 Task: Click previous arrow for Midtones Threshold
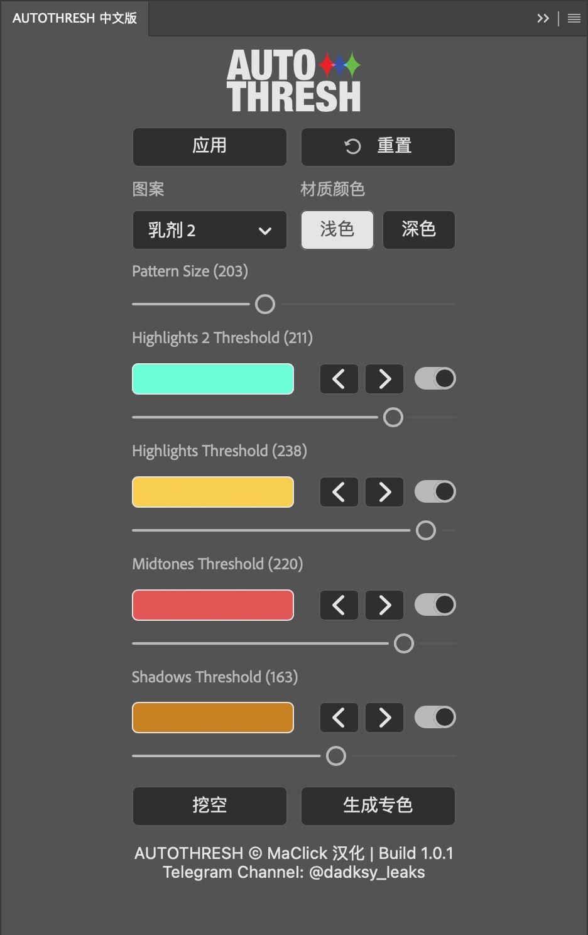339,605
